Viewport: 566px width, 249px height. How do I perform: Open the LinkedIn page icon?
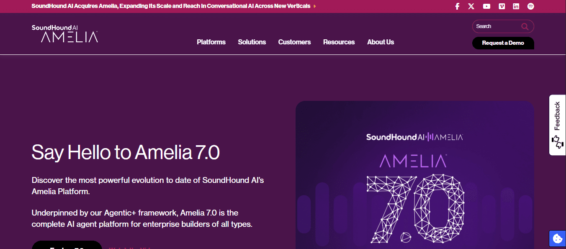[x=516, y=6]
